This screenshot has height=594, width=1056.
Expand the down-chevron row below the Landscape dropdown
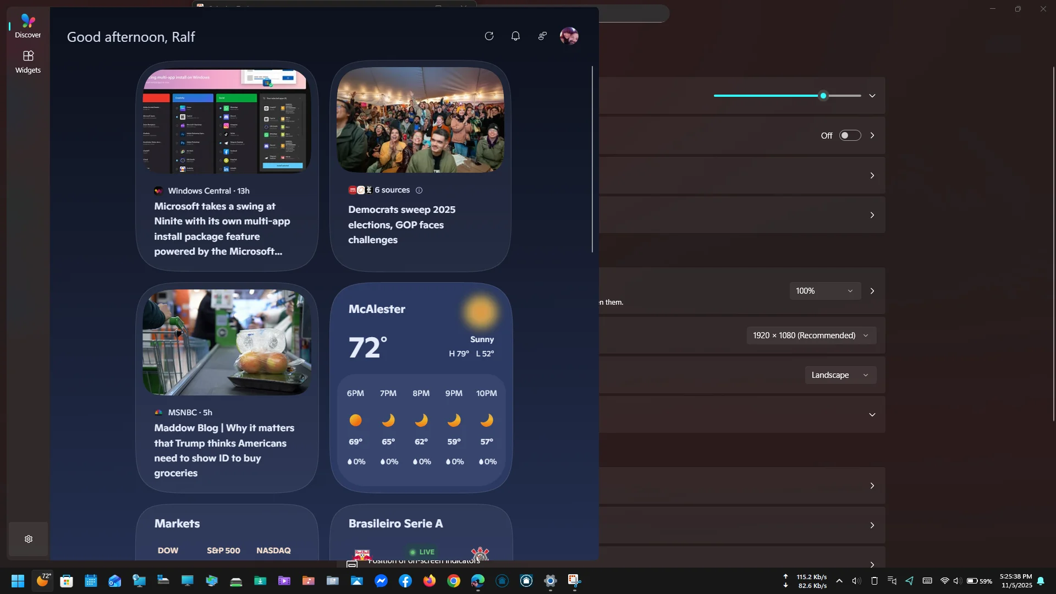point(872,415)
